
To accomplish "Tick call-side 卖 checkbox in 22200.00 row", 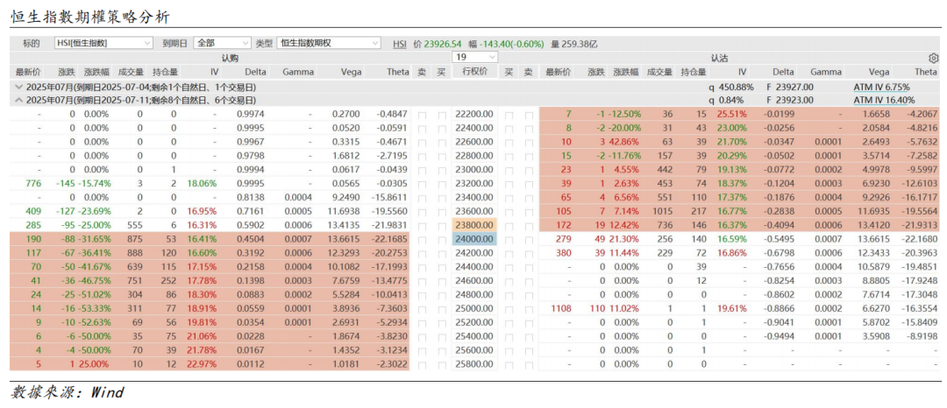I will 422,115.
